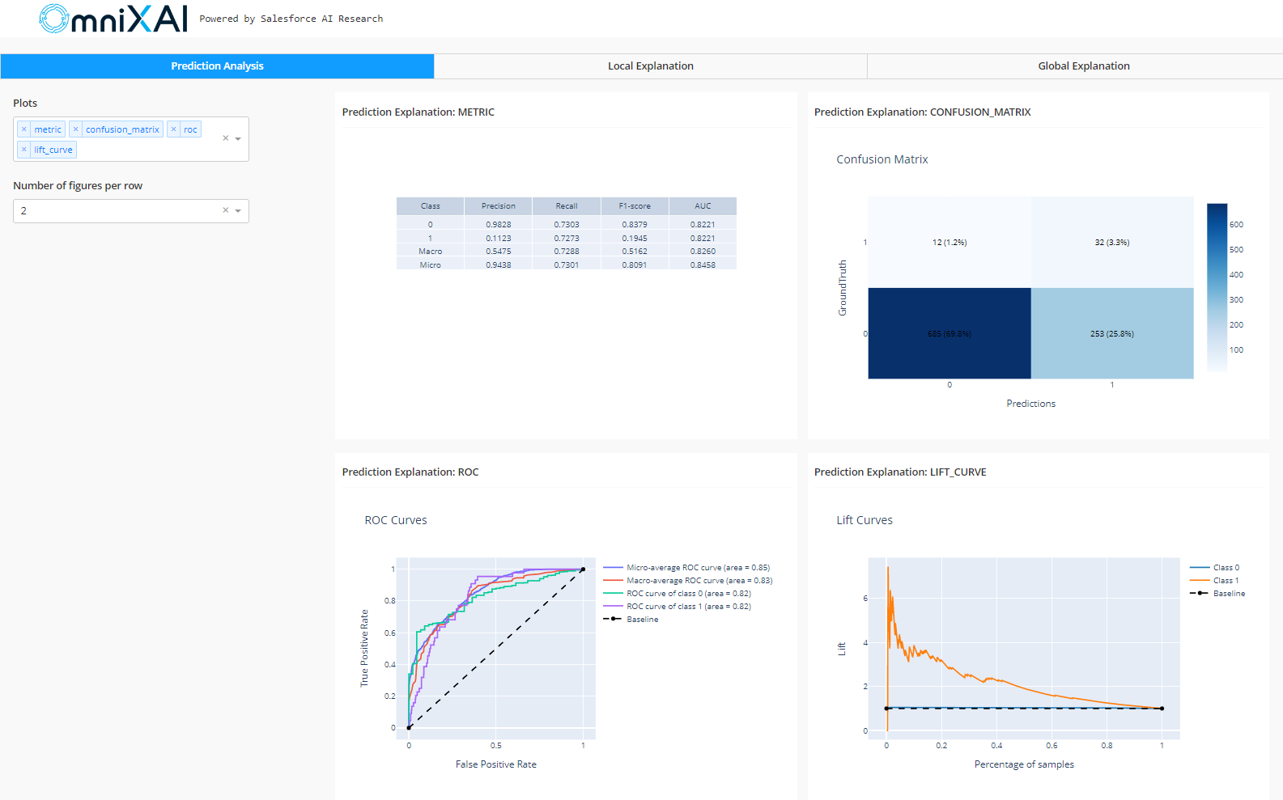Click Prediction Explanation: METRIC heading
The height and width of the screenshot is (800, 1283).
click(418, 112)
